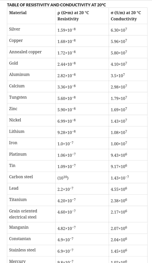Screen dimensions: 152x263
Task: Select the Nickel row label
Action: 15,120
